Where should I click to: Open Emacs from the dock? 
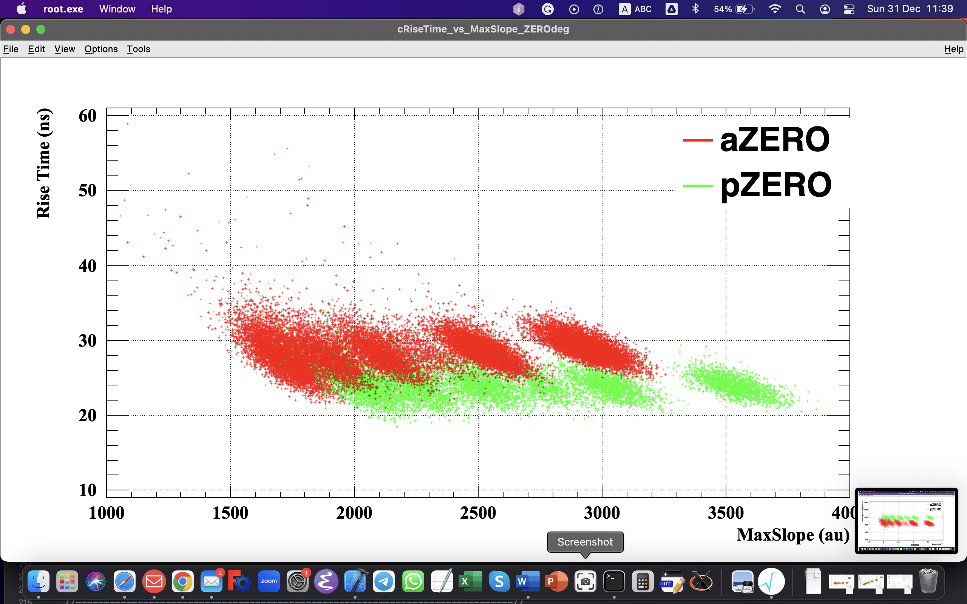(x=326, y=582)
